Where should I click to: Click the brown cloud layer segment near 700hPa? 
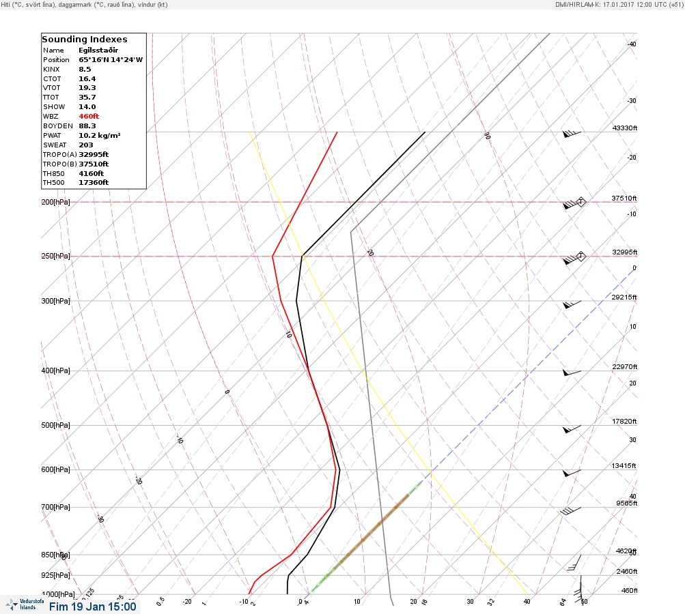pos(372,532)
